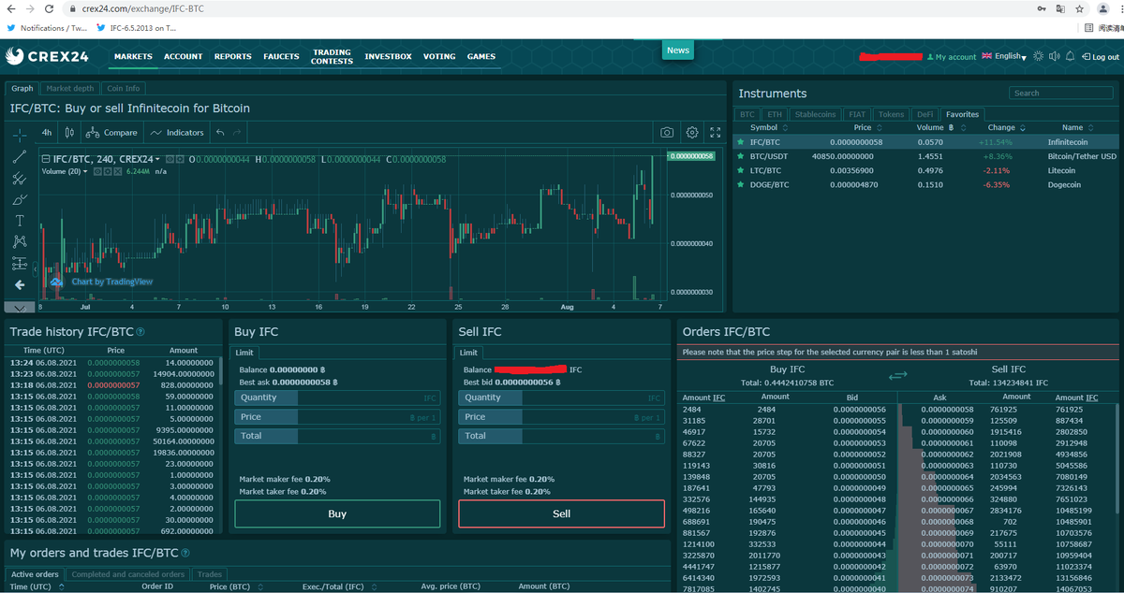Take a chart snapshot with camera icon
1124x593 pixels.
pos(667,133)
